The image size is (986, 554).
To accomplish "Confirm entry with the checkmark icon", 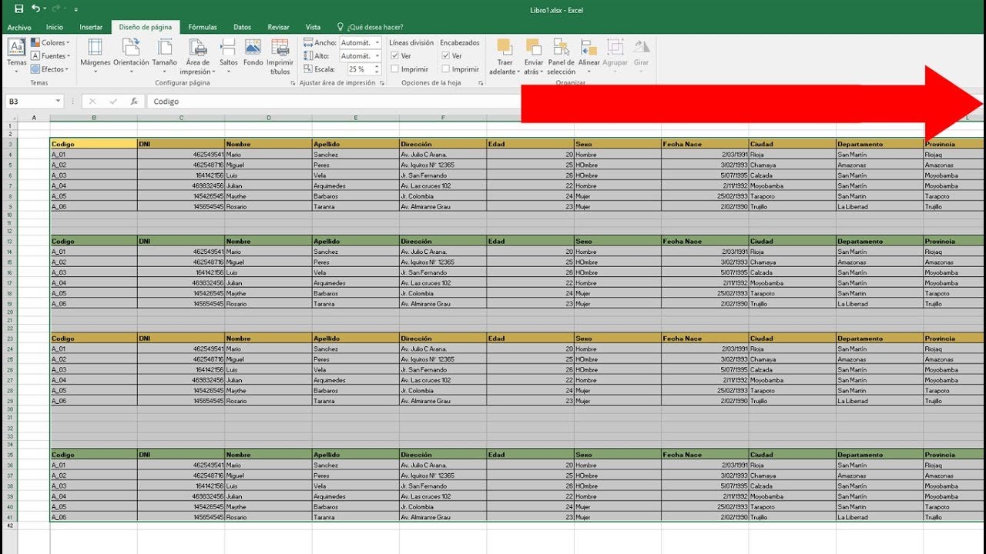I will click(x=113, y=102).
